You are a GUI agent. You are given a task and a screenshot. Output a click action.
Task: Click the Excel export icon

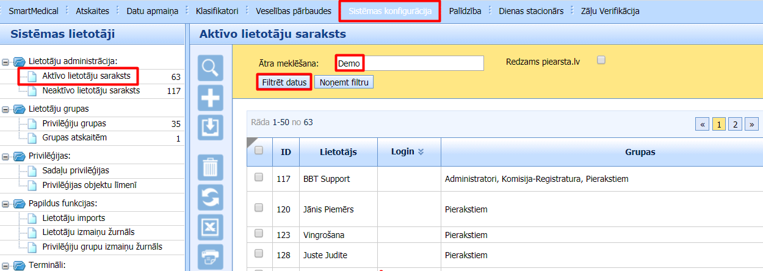coord(211,227)
